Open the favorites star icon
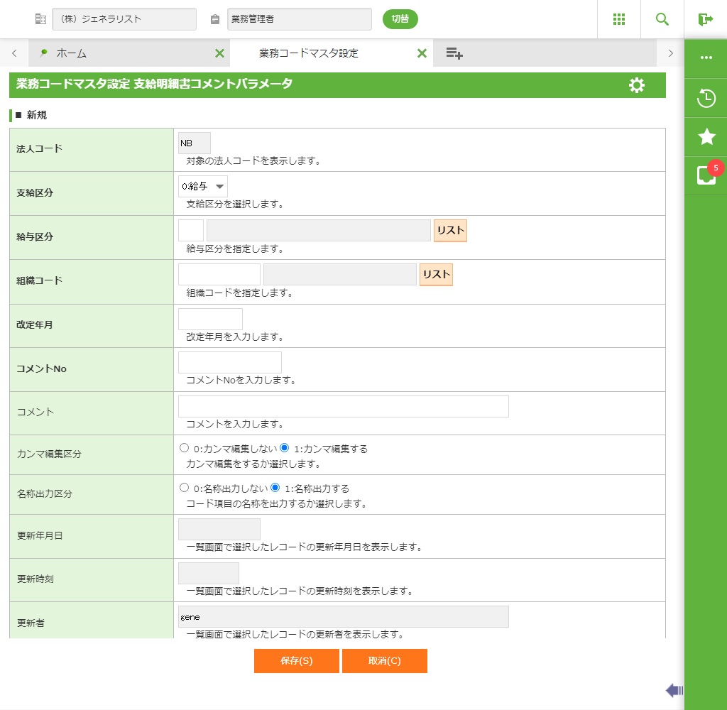 (x=706, y=137)
